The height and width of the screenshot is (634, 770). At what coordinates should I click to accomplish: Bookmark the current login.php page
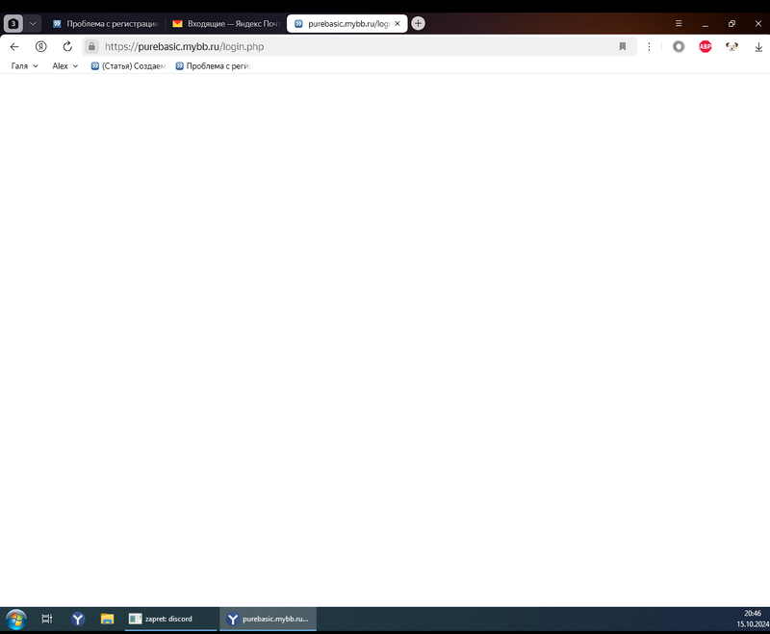point(622,46)
